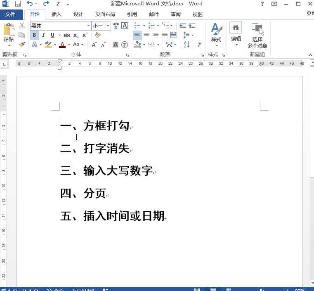314x291 pixels.
Task: Switch to the 页面布局 tab
Action: pyautogui.click(x=105, y=14)
